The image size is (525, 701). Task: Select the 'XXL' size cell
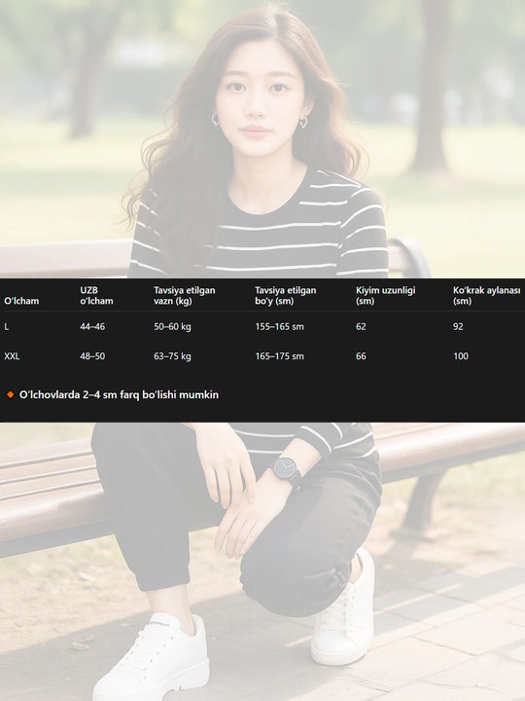(x=12, y=356)
